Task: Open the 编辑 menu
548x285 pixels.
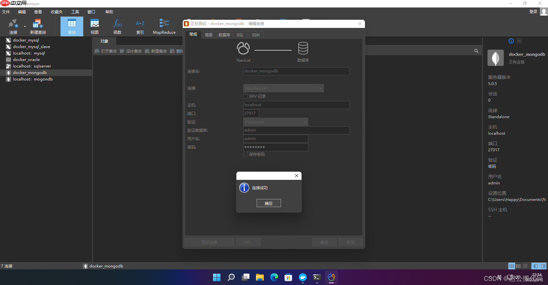Action: click(22, 12)
